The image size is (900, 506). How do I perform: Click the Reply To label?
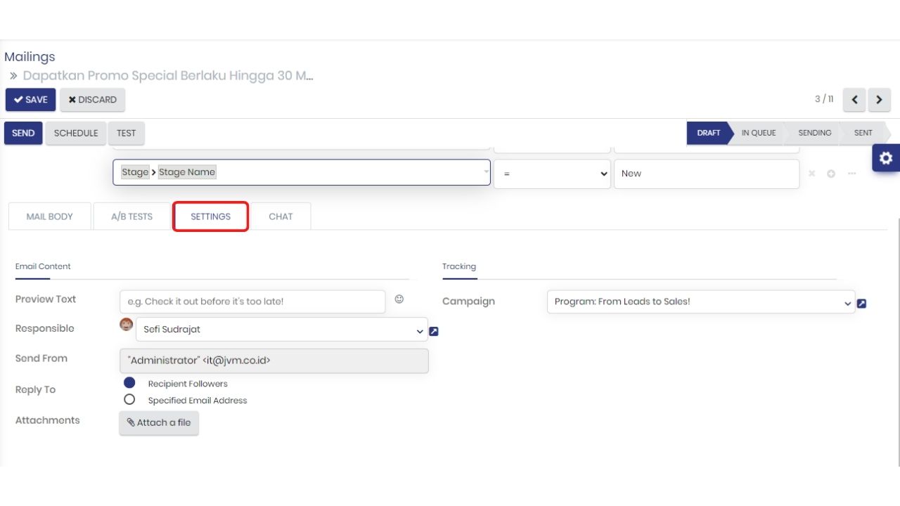pos(35,389)
